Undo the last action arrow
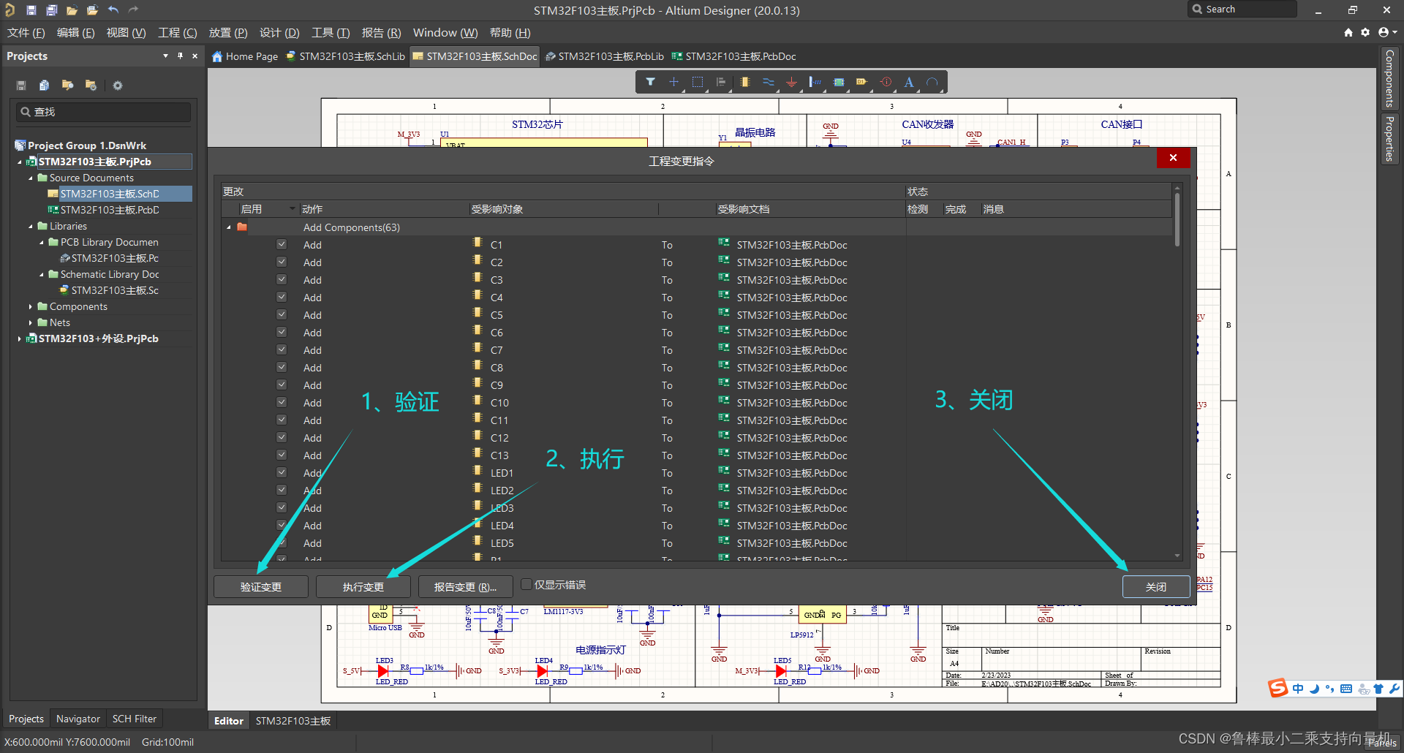The height and width of the screenshot is (753, 1404). click(x=113, y=10)
